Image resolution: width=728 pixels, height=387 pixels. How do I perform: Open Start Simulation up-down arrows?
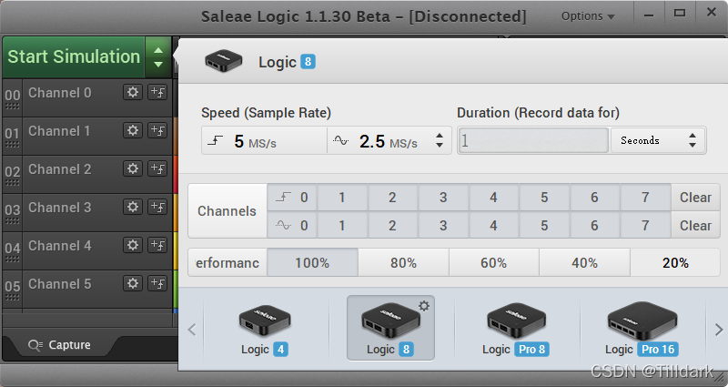click(158, 57)
